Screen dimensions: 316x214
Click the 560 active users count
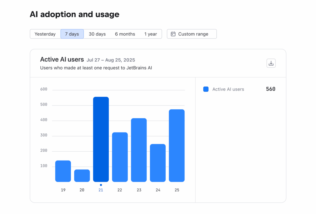point(271,89)
